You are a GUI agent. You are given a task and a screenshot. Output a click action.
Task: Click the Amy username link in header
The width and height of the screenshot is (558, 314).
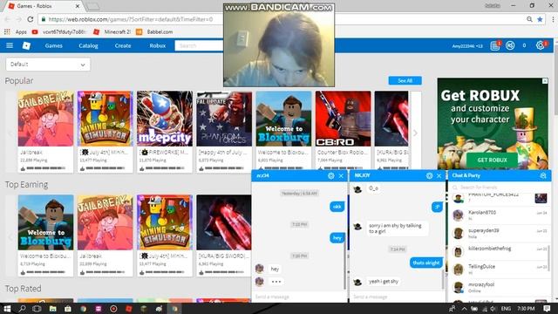click(x=467, y=46)
